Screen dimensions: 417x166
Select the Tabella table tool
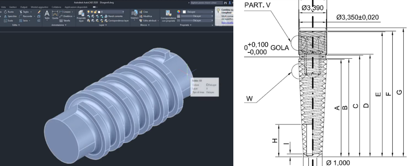[x=65, y=21]
